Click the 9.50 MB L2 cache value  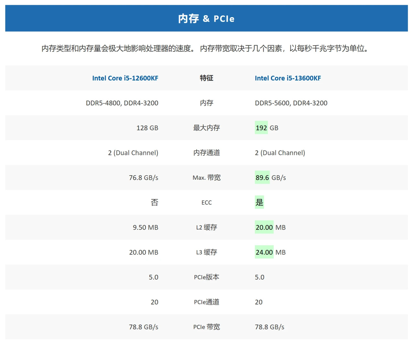tap(145, 228)
